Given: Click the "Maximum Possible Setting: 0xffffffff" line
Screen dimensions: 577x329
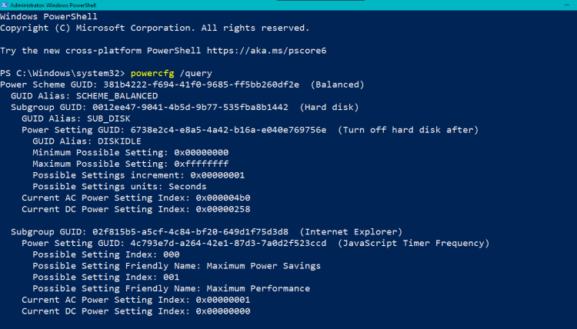Looking at the screenshot, I should coord(130,164).
